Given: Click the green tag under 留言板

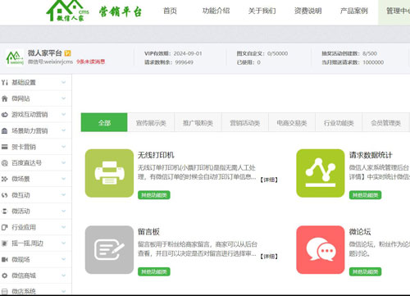Looking at the screenshot, I should tap(154, 271).
